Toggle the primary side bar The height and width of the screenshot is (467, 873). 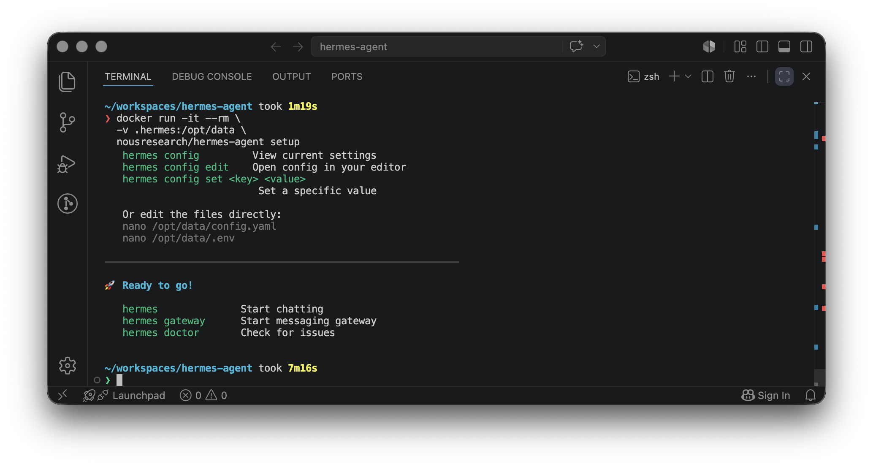762,46
